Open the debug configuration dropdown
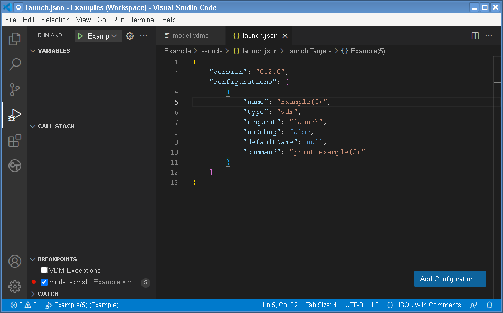This screenshot has width=503, height=313. [x=108, y=35]
